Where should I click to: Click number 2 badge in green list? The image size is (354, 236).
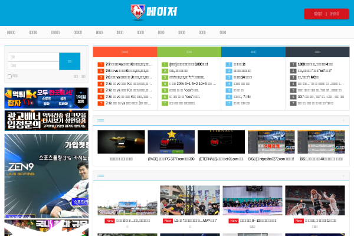tap(165, 71)
